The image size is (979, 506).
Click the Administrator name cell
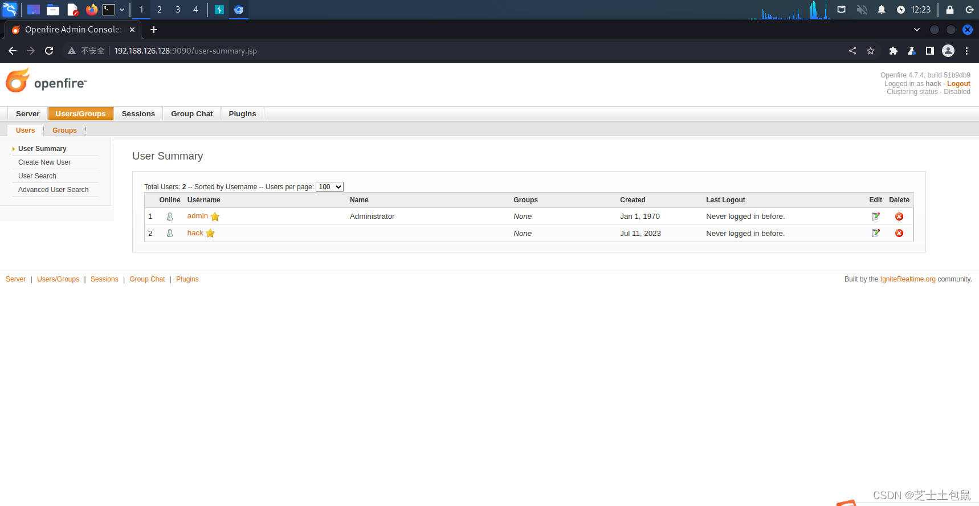click(x=372, y=217)
